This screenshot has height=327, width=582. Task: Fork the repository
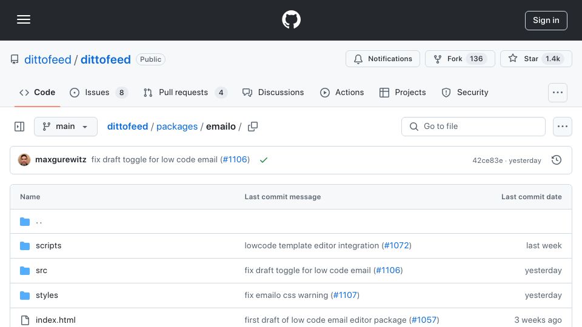(x=460, y=59)
